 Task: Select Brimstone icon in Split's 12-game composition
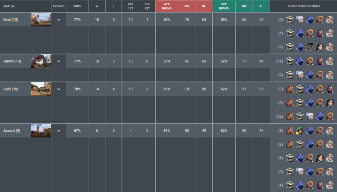[290, 116]
